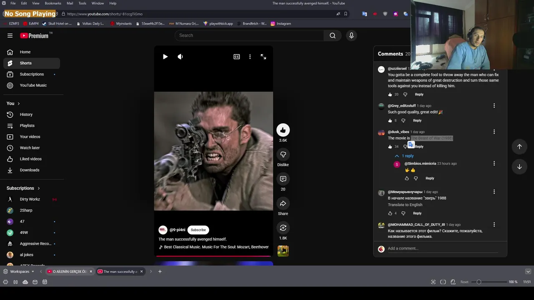The width and height of the screenshot is (534, 300).
Task: Translate the Russian comment to English
Action: tap(405, 205)
